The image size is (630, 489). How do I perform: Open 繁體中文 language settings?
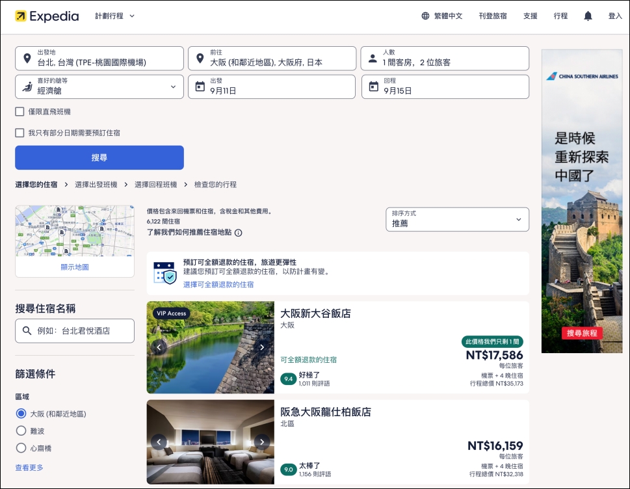[442, 16]
